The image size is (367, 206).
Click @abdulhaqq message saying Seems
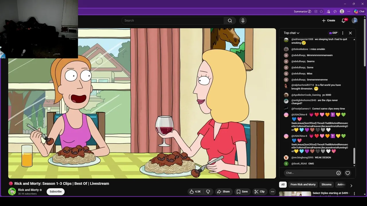(311, 62)
